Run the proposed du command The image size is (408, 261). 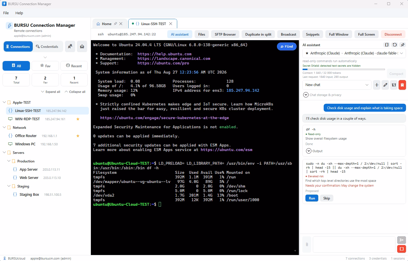312,198
